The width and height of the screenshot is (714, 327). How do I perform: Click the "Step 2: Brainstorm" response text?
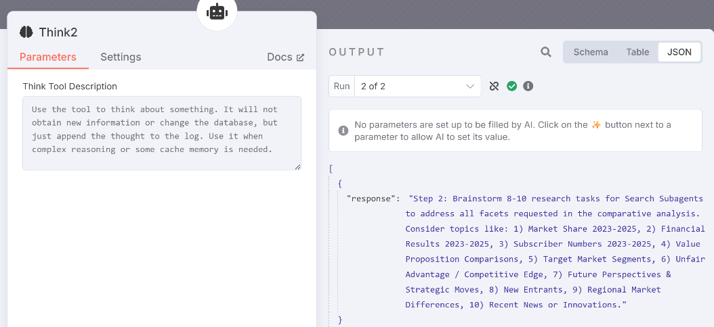tap(554, 251)
